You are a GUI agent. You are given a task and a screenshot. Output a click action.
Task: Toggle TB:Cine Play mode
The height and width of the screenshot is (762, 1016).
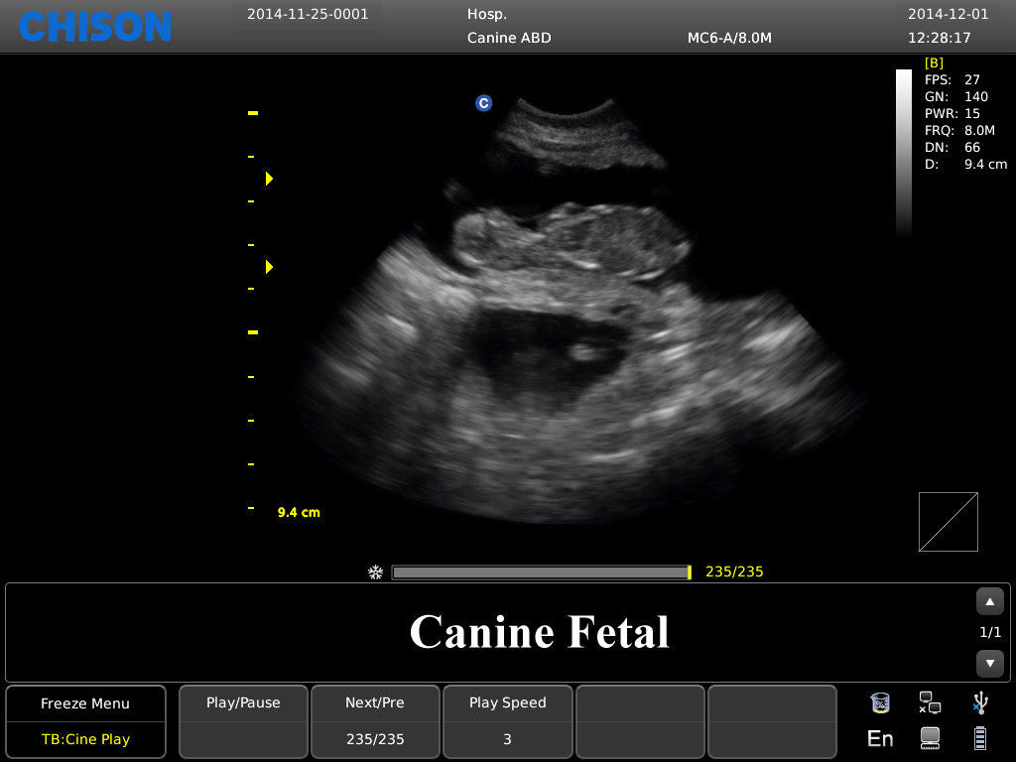(84, 739)
